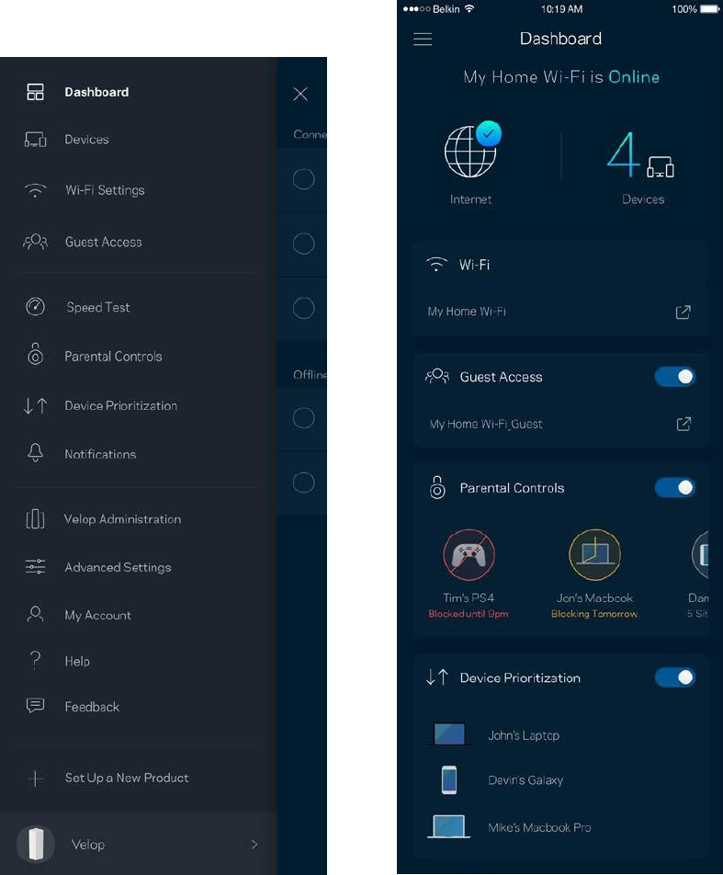
Task: Open share icon for My Home Wi-Fi_Guest
Action: coord(683,424)
